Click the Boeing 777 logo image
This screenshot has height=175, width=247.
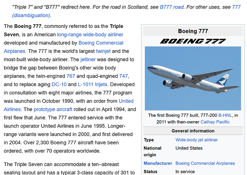(x=193, y=41)
